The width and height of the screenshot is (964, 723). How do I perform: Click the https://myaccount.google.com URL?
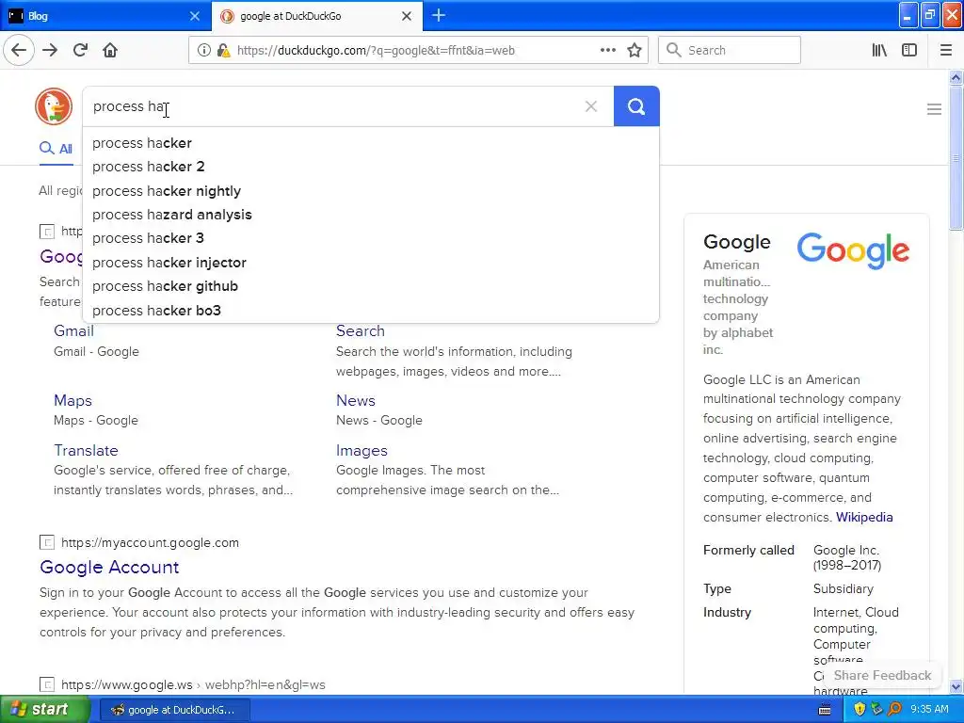coord(150,542)
